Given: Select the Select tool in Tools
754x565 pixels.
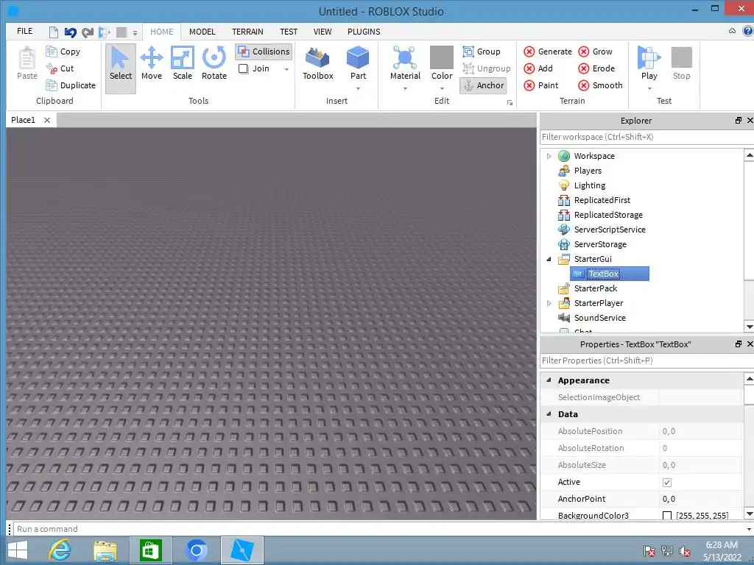Looking at the screenshot, I should 120,68.
